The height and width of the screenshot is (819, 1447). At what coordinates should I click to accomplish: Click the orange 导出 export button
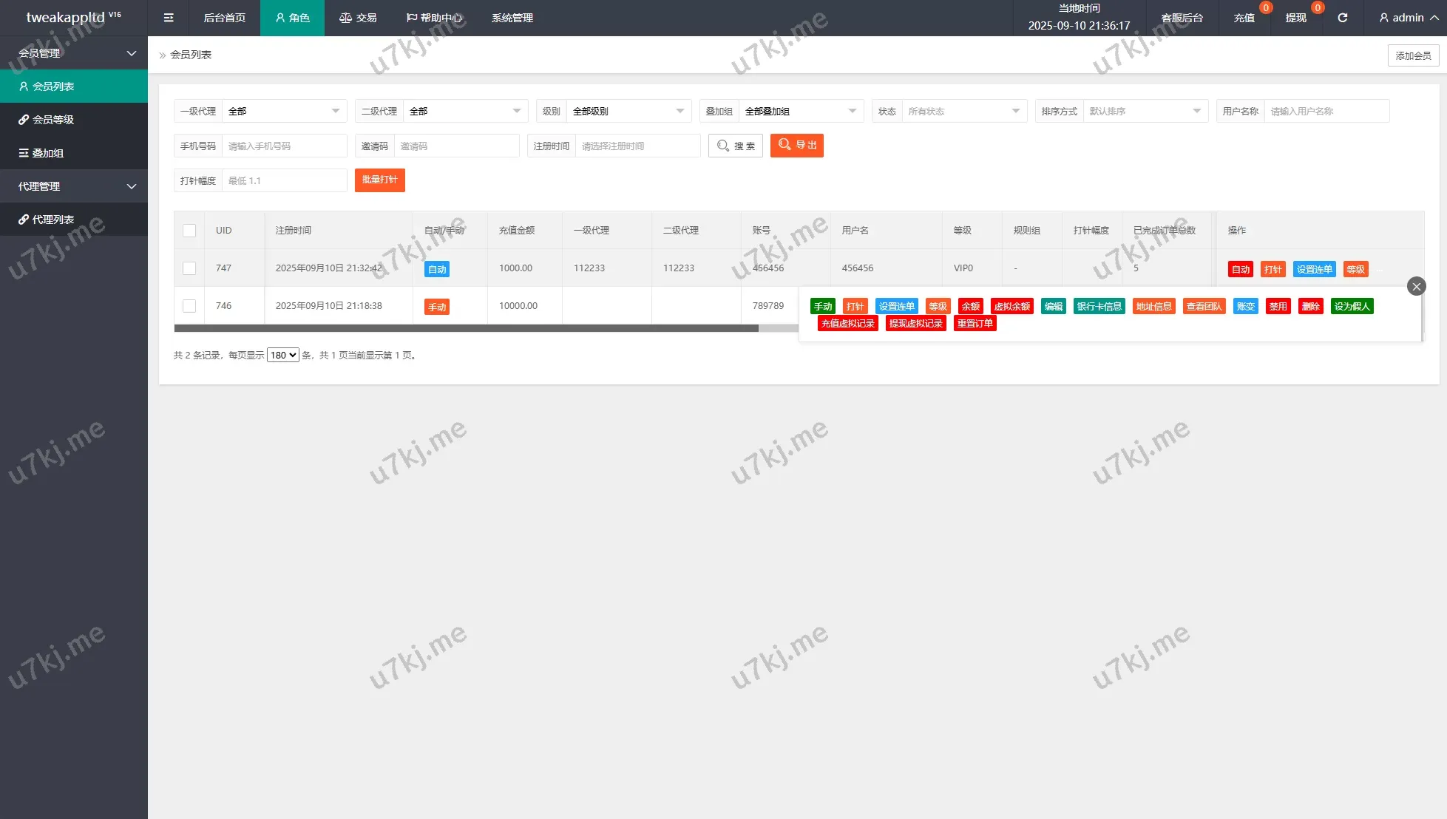(797, 146)
